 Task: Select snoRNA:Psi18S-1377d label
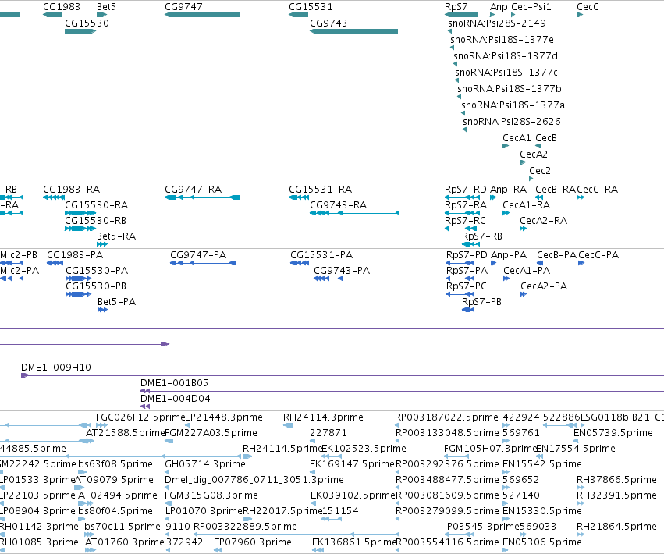[505, 56]
